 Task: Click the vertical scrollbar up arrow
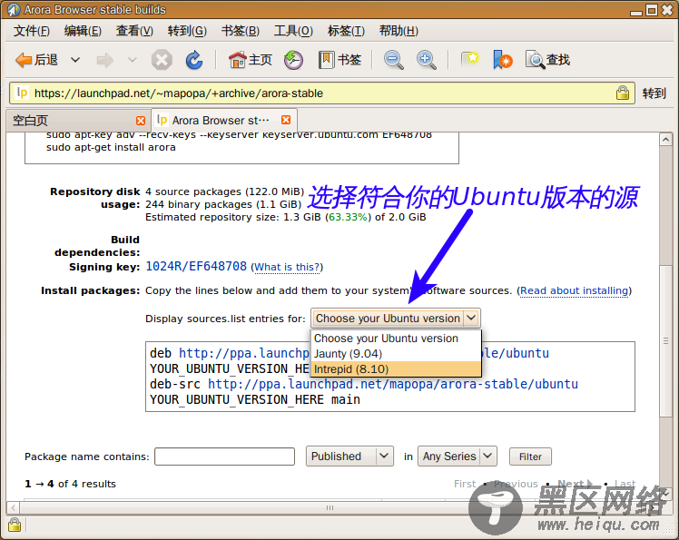665,140
